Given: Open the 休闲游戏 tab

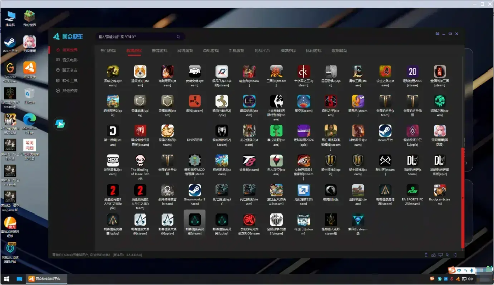Looking at the screenshot, I should (314, 51).
